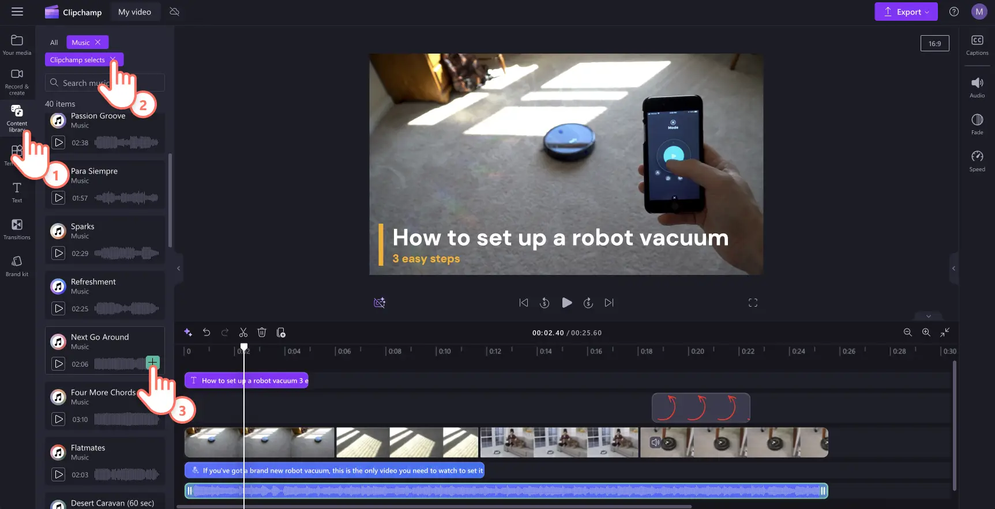Click the Search music field
The image size is (995, 509).
coord(105,82)
